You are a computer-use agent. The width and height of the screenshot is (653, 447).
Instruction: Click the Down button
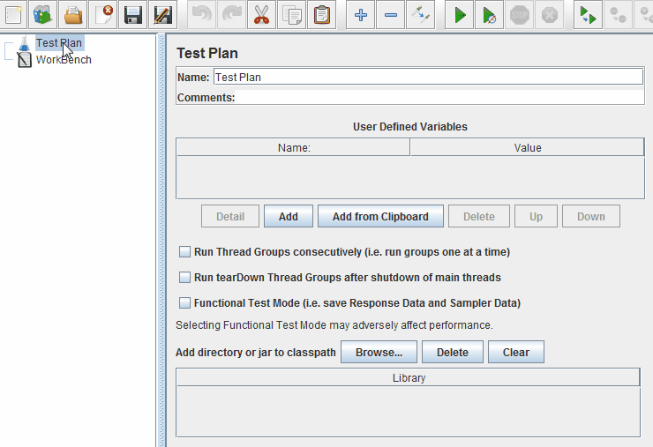click(x=591, y=216)
